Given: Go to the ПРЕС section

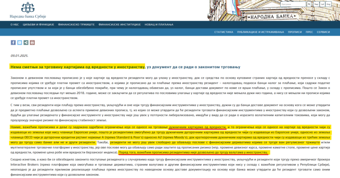Looking at the screenshot, I should pyautogui.click(x=309, y=32).
